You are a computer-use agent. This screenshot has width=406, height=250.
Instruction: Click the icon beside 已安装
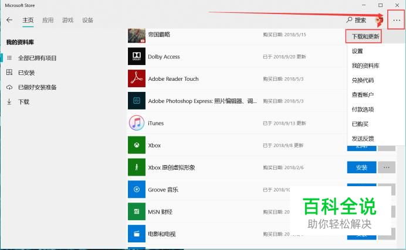pyautogui.click(x=9, y=73)
